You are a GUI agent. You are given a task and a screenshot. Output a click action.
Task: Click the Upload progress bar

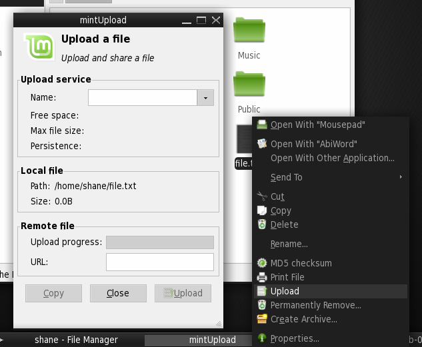[x=159, y=242]
